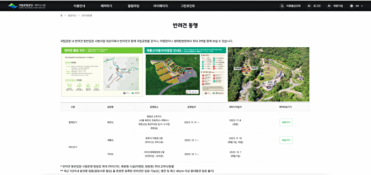The width and height of the screenshot is (371, 175).
Task: Click the 운영일자 column header
Action: click(x=192, y=107)
